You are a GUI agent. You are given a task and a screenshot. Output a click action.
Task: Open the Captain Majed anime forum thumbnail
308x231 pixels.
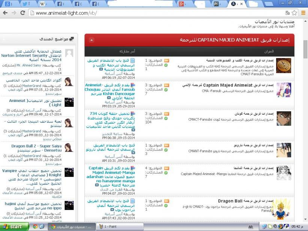(x=284, y=90)
